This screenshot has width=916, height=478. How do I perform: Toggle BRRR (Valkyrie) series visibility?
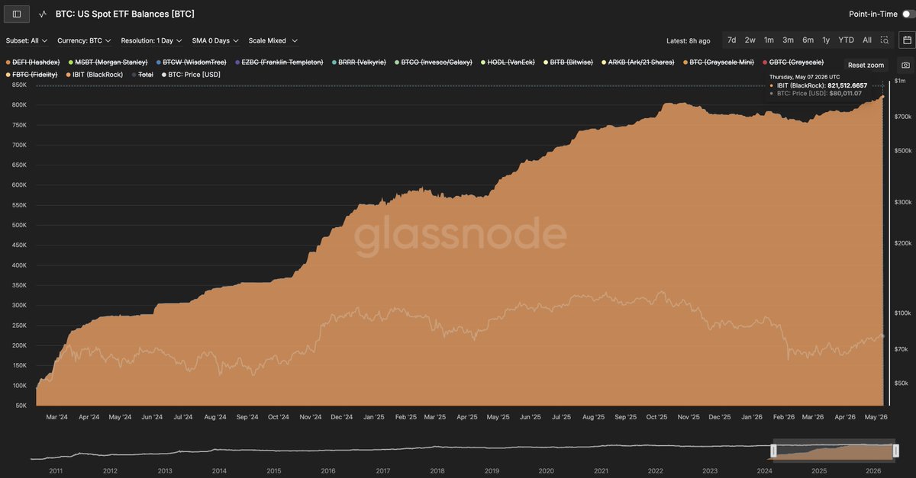tap(359, 62)
